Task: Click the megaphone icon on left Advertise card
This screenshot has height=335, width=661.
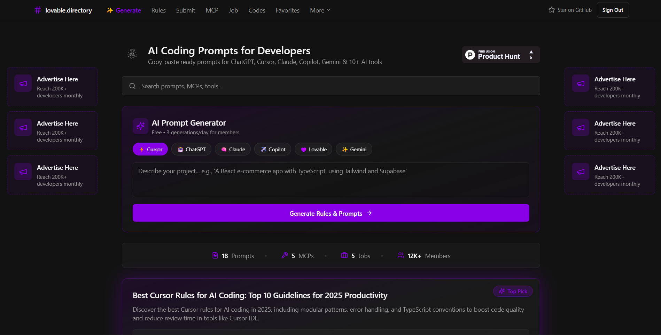Action: click(x=22, y=83)
